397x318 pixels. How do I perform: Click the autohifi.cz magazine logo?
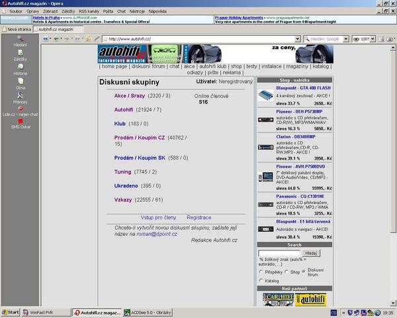pos(122,54)
